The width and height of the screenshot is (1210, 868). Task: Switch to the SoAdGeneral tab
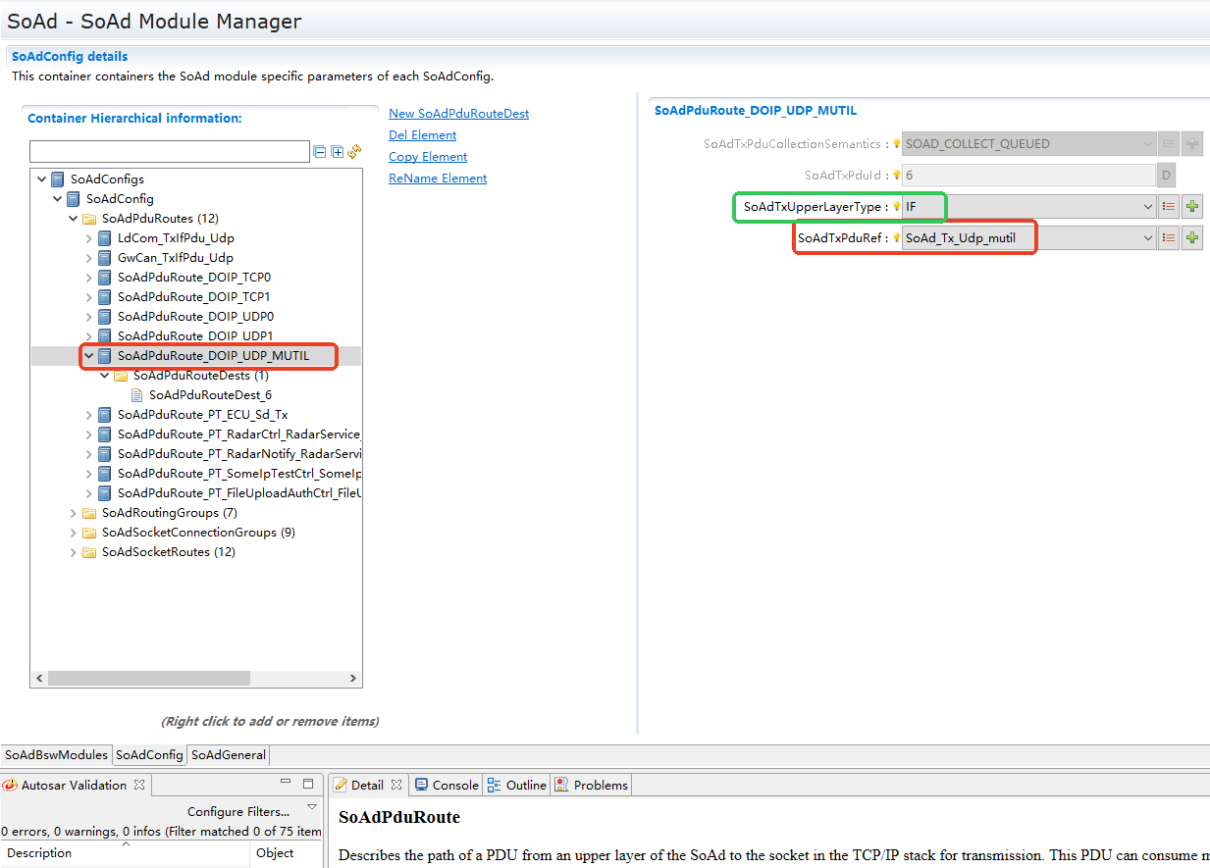[228, 755]
